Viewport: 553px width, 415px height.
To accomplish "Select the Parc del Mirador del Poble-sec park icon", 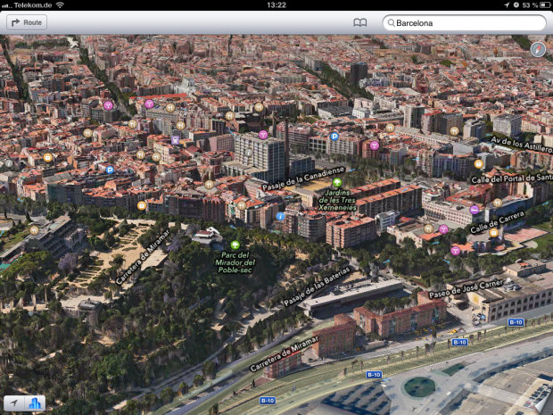I will (235, 245).
